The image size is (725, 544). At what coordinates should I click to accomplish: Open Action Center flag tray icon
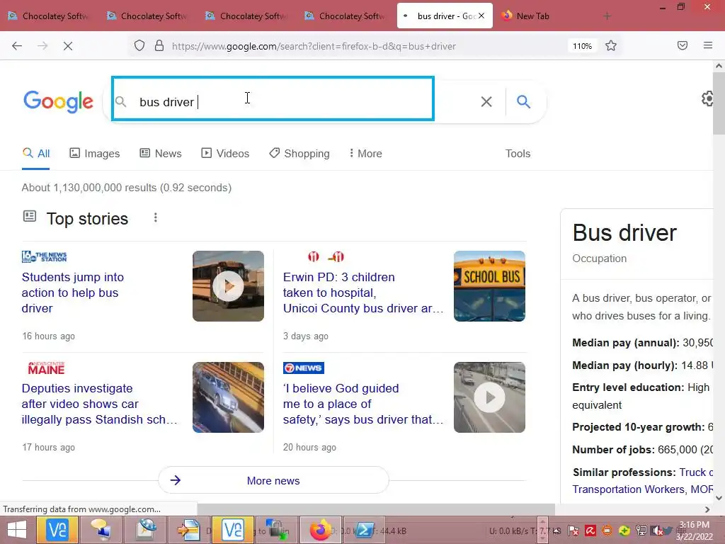[x=573, y=531]
